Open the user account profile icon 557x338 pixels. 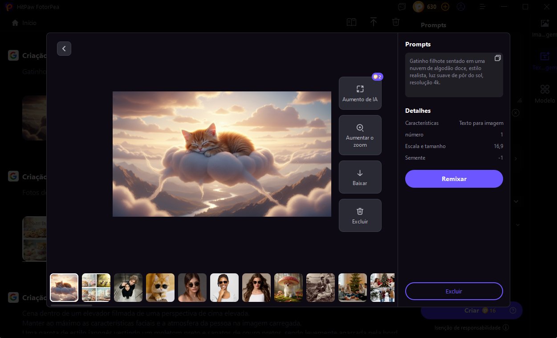tap(461, 7)
